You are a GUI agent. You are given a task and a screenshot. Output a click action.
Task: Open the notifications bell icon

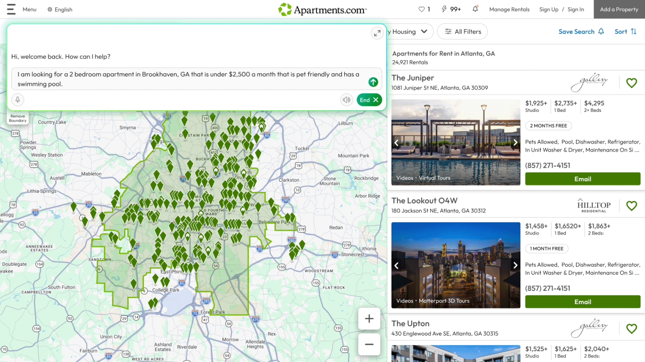tap(475, 9)
